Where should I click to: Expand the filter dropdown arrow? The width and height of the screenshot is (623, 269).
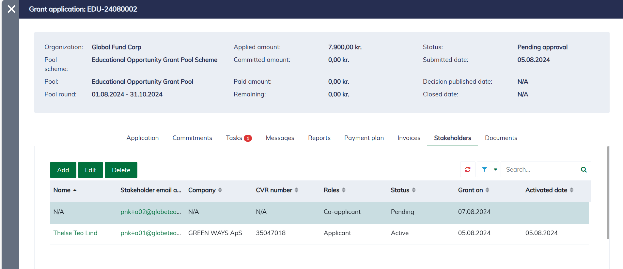tap(495, 169)
